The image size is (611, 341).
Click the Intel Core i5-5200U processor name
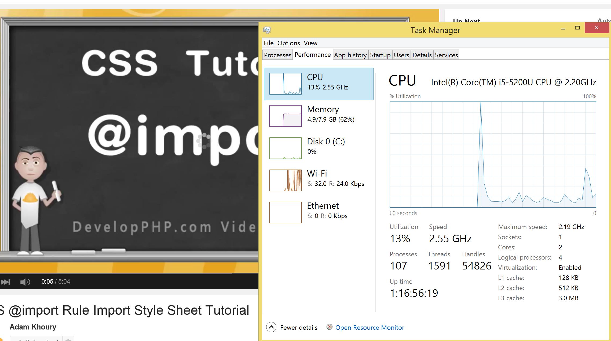513,82
